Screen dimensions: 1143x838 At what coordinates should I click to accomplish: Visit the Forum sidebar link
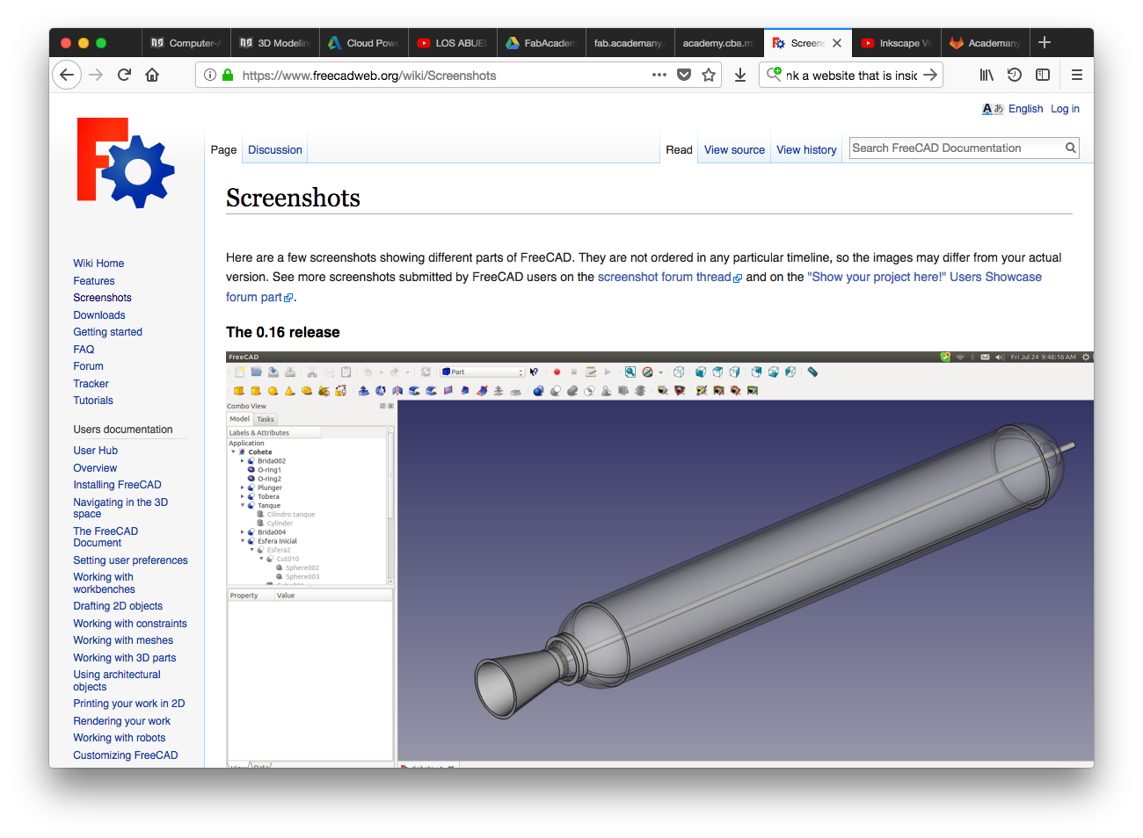88,366
